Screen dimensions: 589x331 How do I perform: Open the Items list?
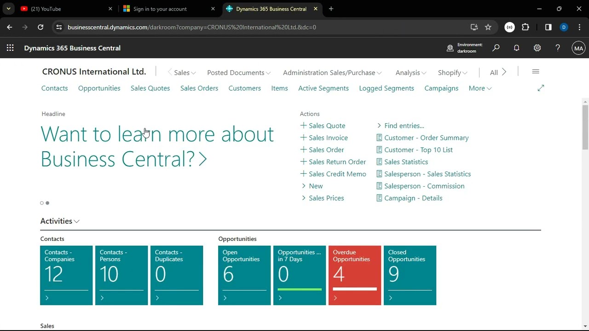(279, 88)
